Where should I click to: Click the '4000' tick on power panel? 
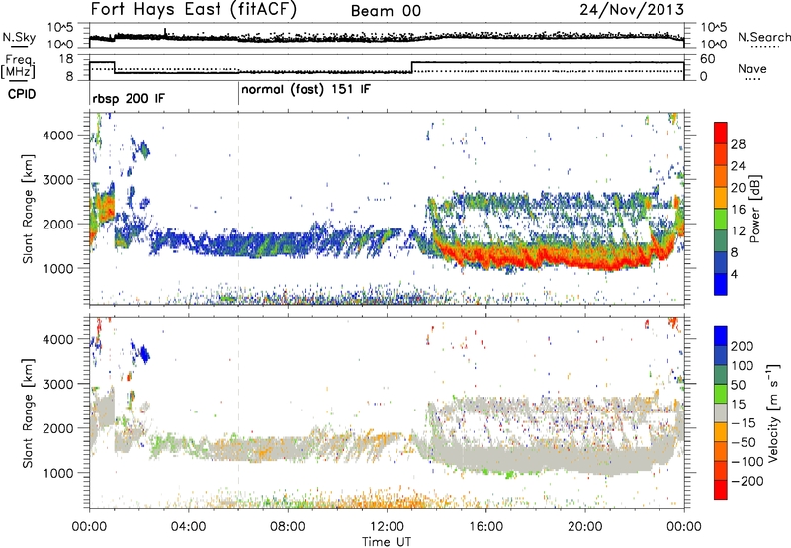(x=57, y=136)
